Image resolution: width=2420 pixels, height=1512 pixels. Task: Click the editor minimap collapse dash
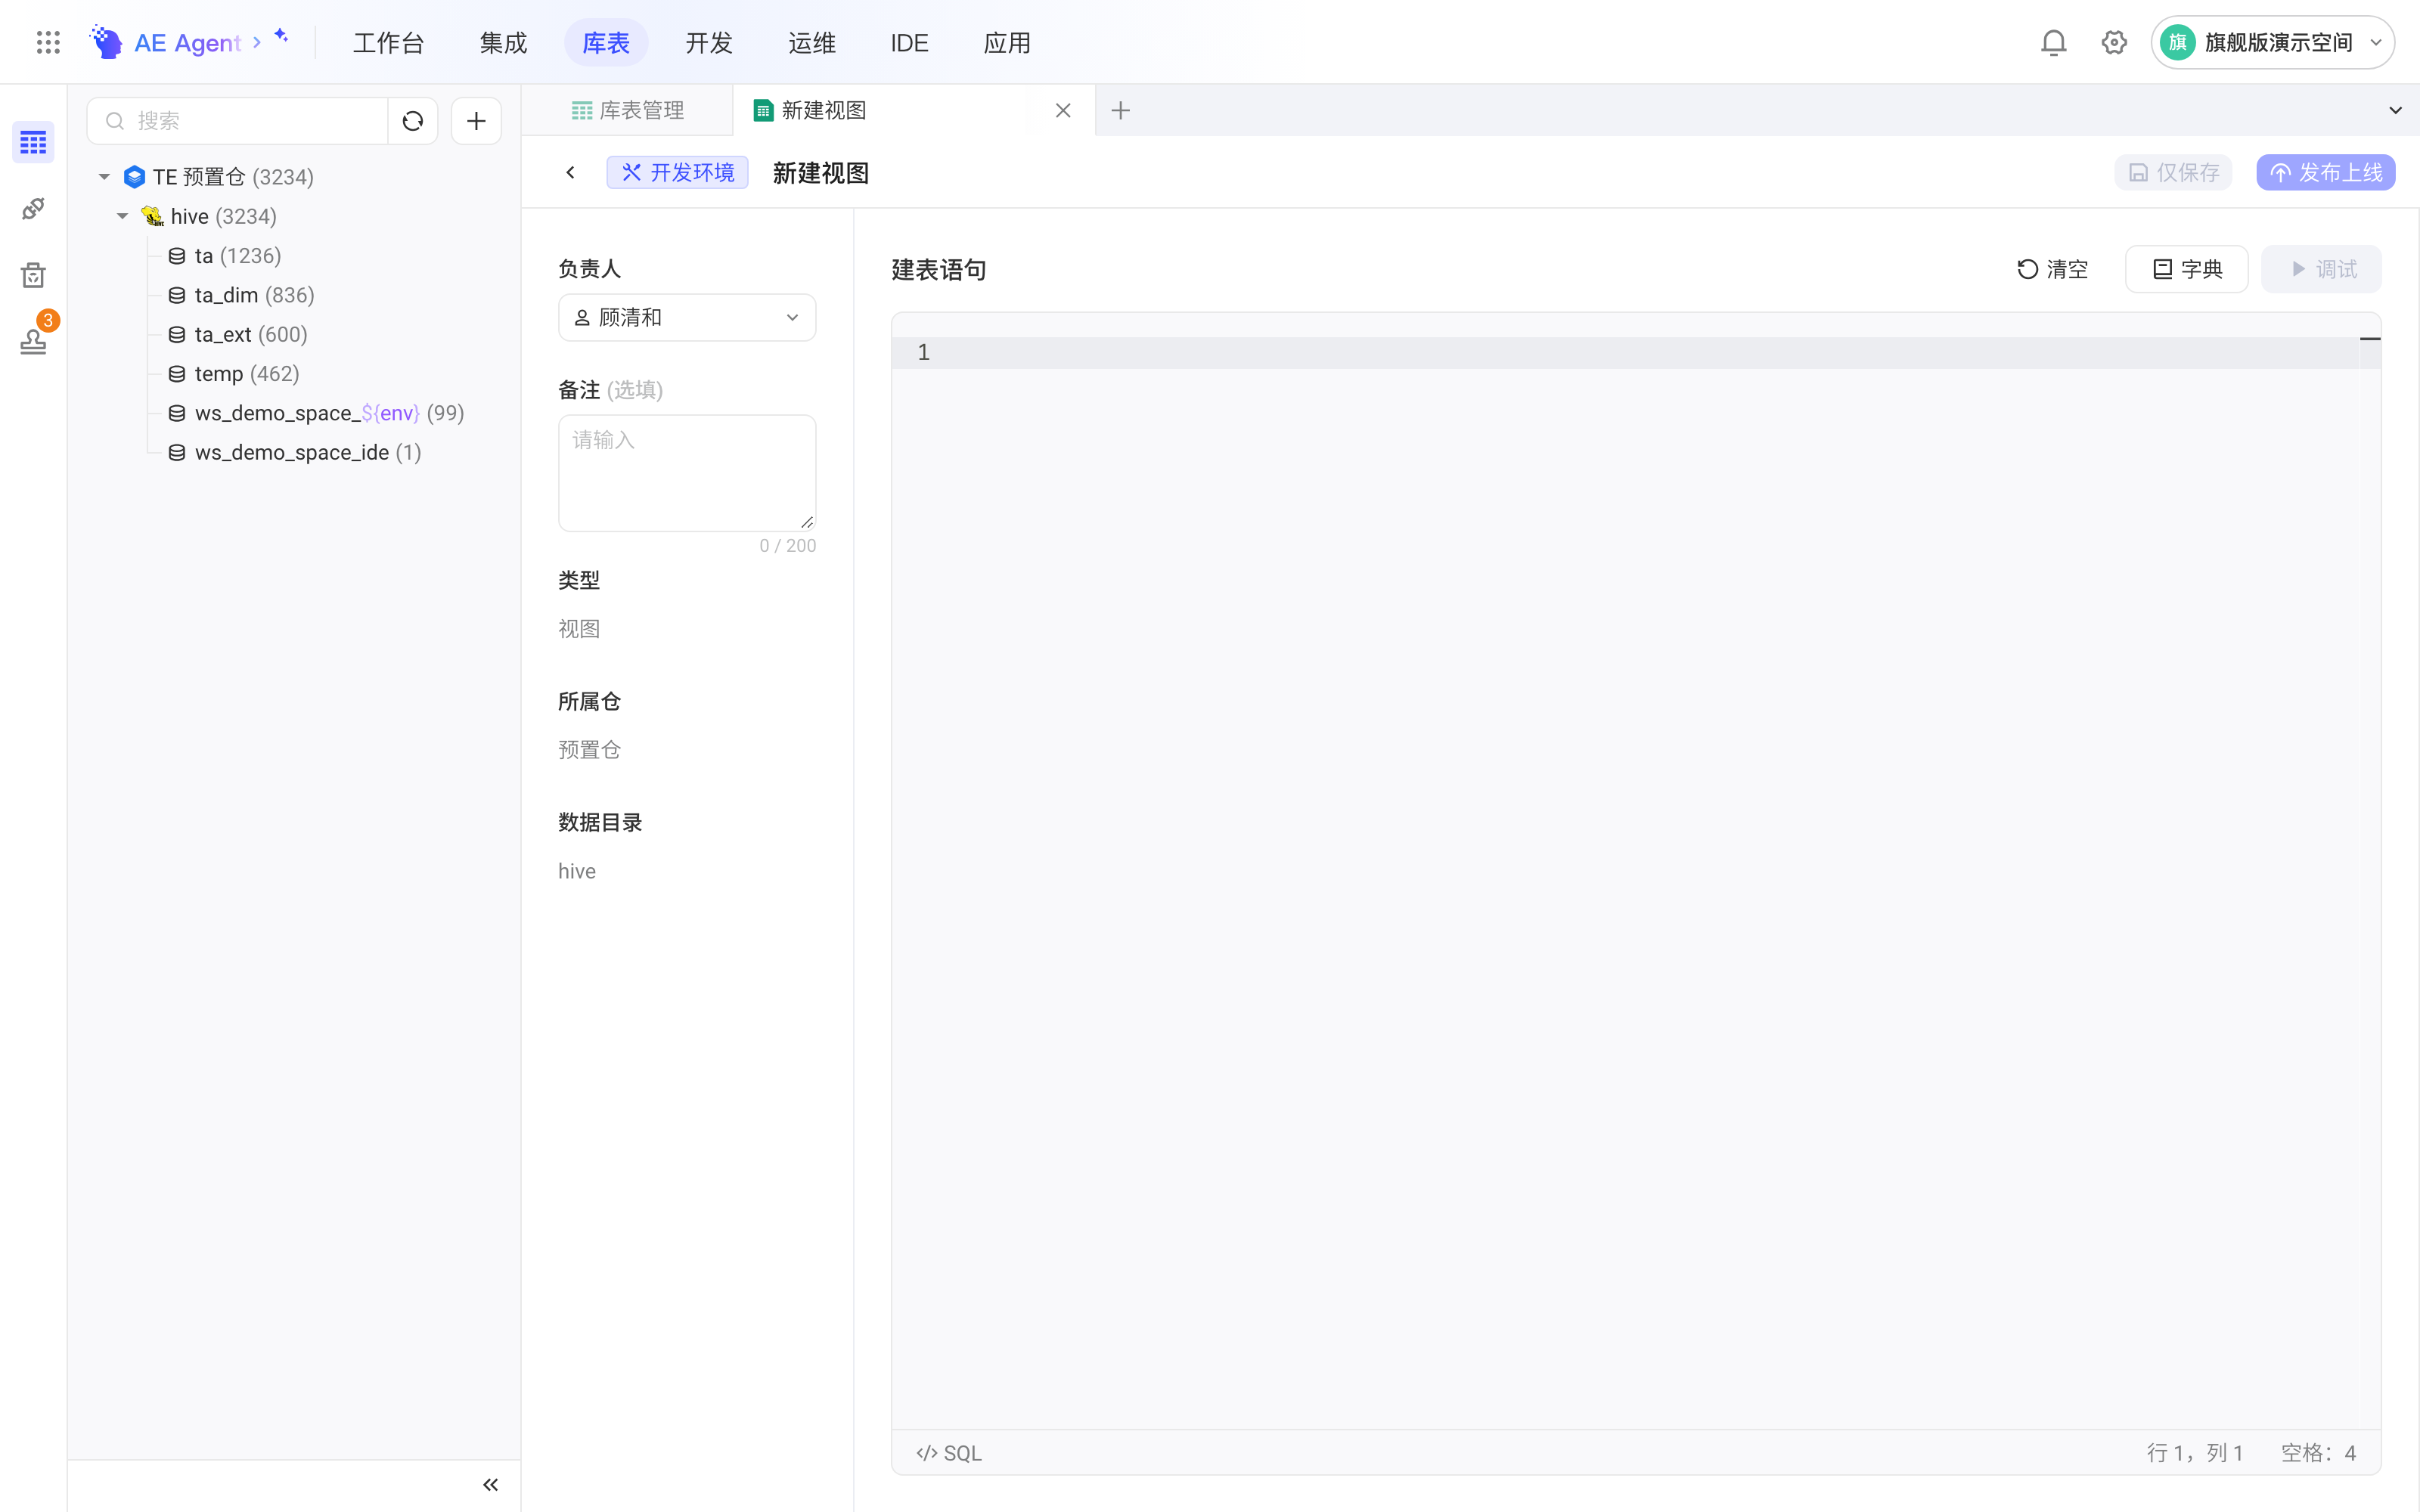2370,339
